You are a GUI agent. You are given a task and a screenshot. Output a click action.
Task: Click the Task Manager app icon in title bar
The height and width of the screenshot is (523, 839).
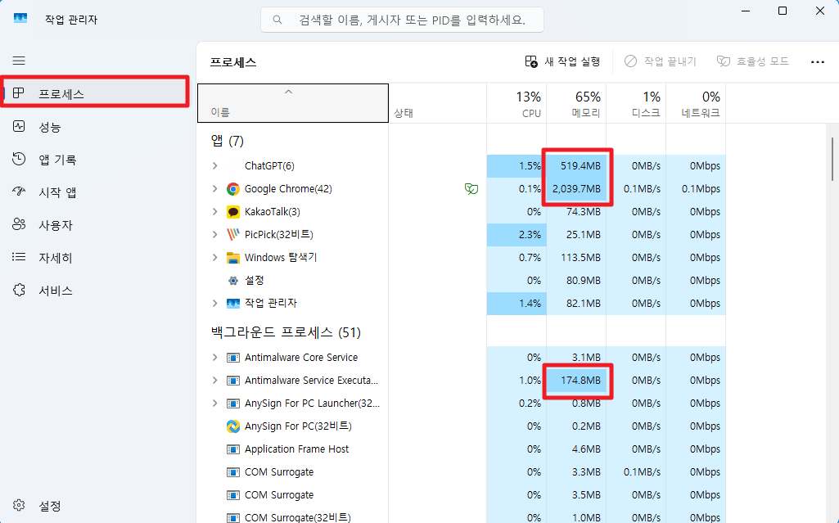(x=20, y=20)
